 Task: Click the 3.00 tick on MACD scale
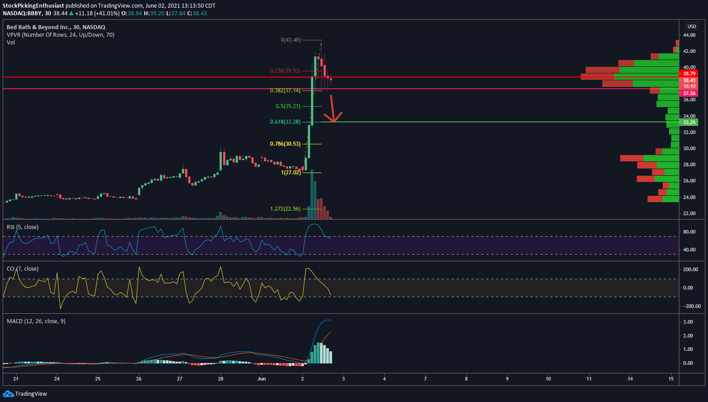click(x=688, y=322)
